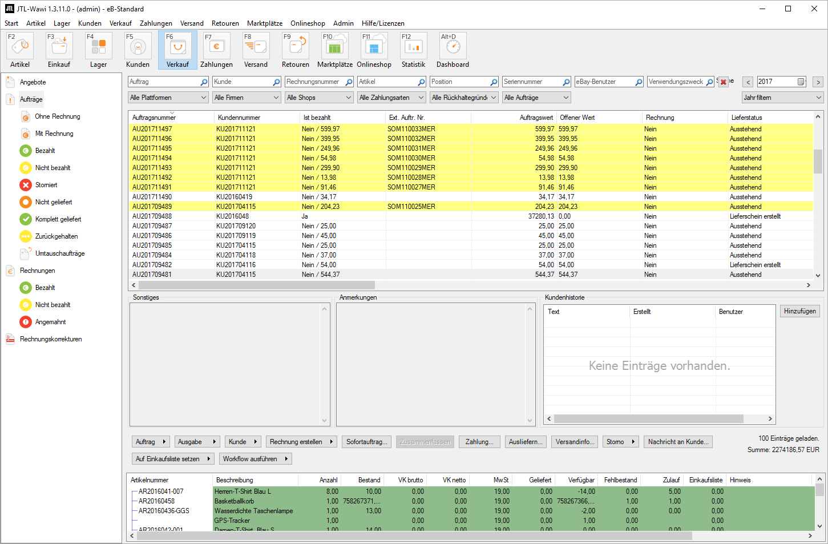Open the Statistik toolbar icon

point(413,50)
